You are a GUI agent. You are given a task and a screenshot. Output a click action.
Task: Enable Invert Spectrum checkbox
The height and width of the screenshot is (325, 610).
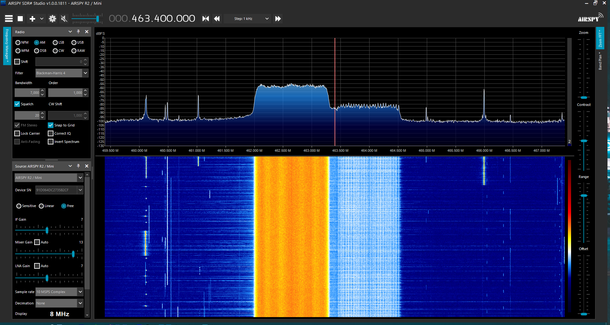pyautogui.click(x=51, y=142)
